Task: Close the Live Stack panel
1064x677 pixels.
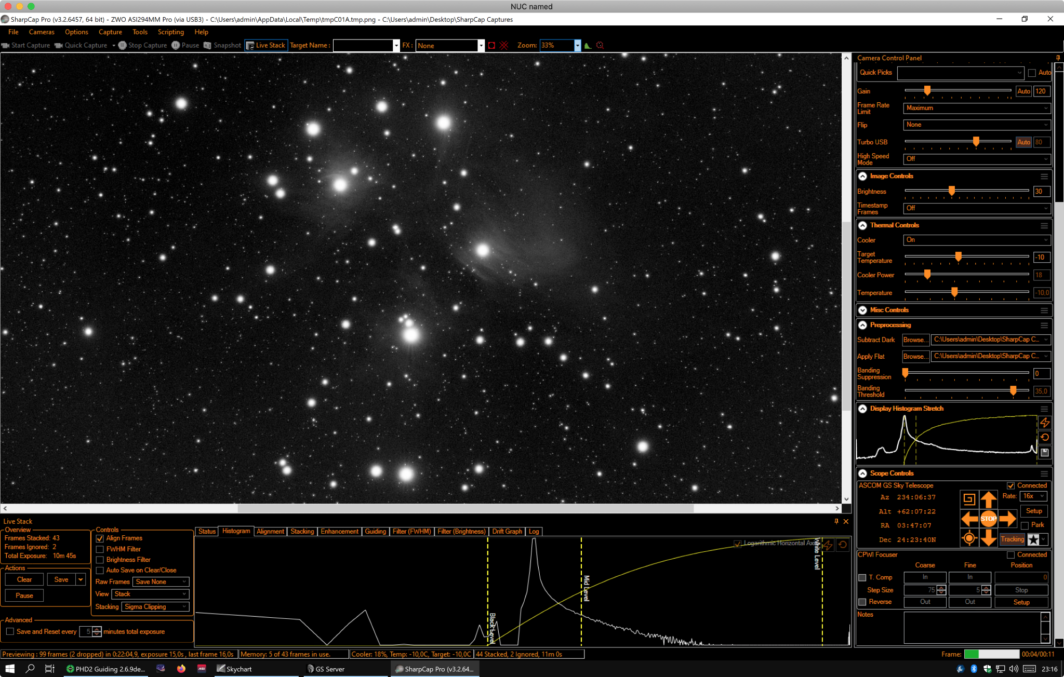Action: [x=846, y=521]
